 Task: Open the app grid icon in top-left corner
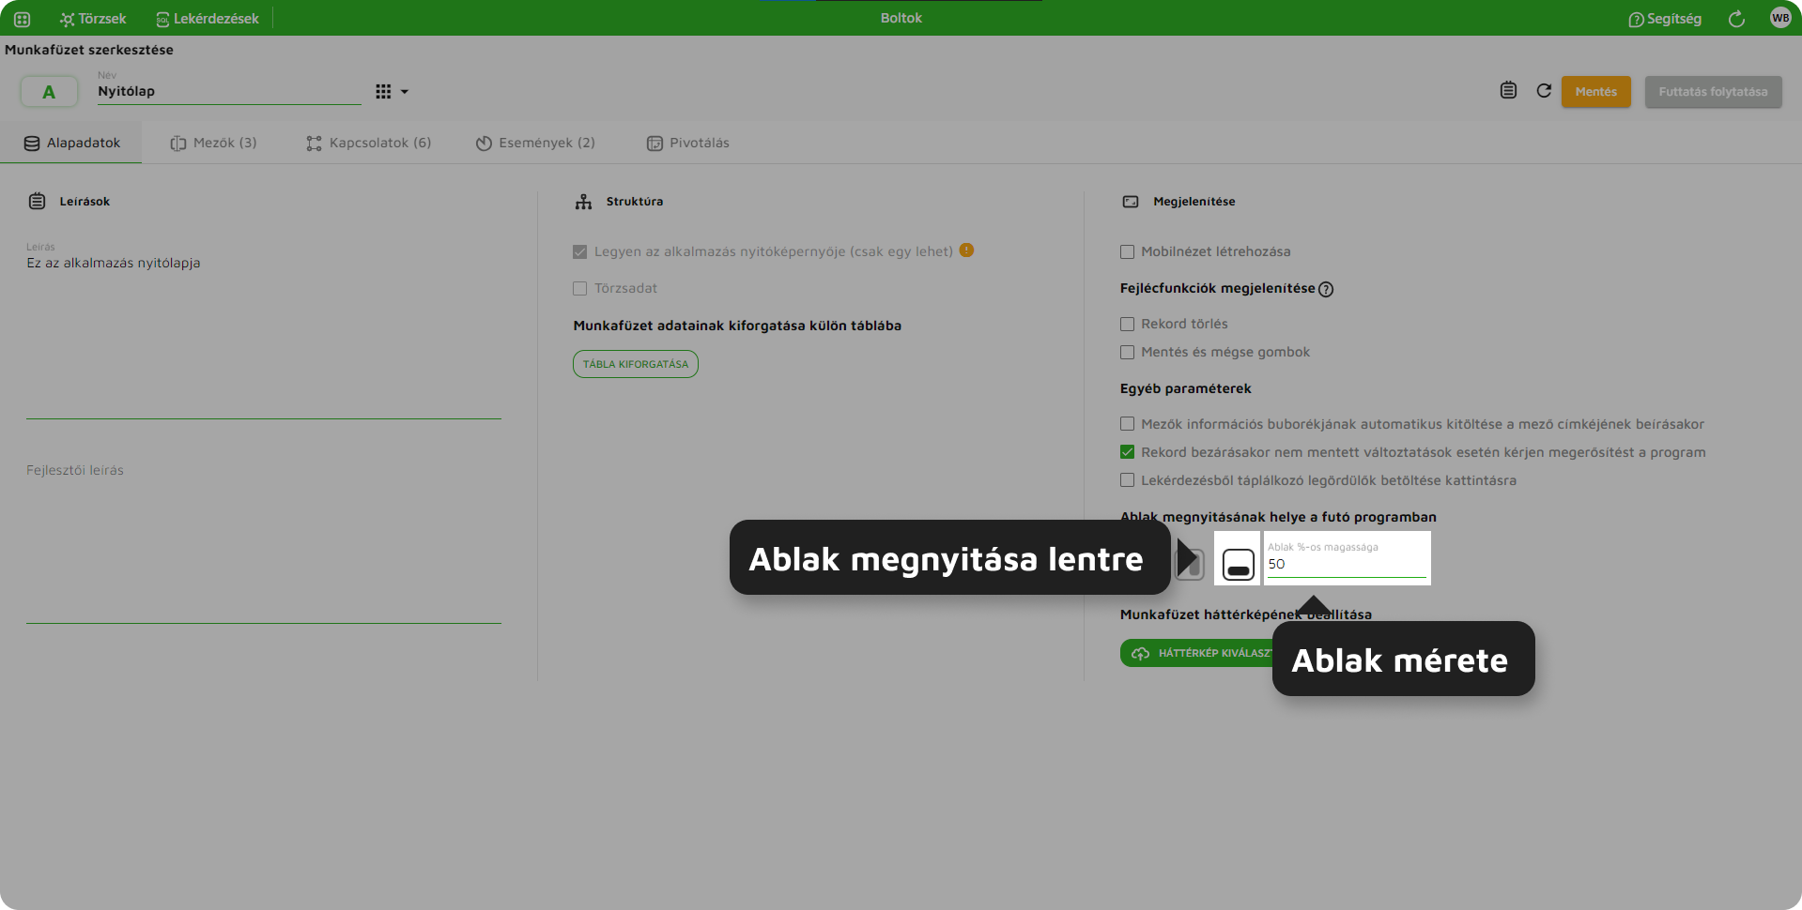click(x=22, y=19)
